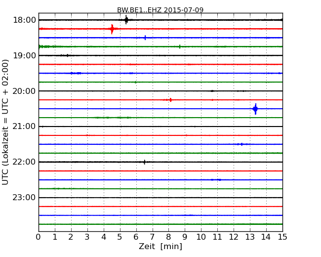Click the green spike near minute 8.7
This screenshot has width=321, height=257.
(180, 46)
